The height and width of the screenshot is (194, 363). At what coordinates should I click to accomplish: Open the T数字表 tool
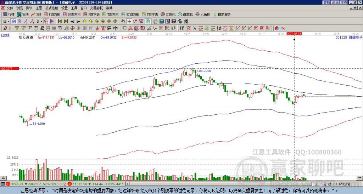[150, 14]
